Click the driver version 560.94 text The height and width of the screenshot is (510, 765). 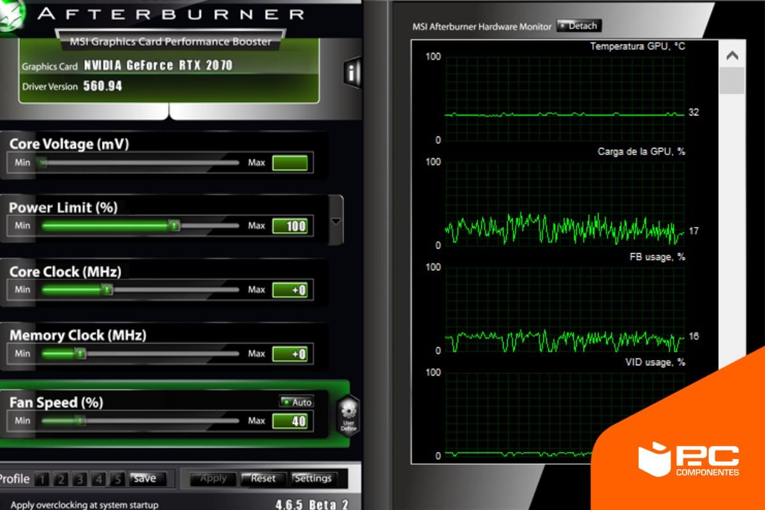[103, 86]
